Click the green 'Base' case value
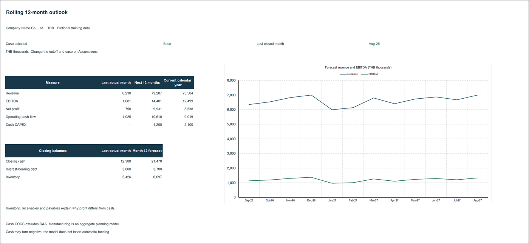 [x=167, y=44]
